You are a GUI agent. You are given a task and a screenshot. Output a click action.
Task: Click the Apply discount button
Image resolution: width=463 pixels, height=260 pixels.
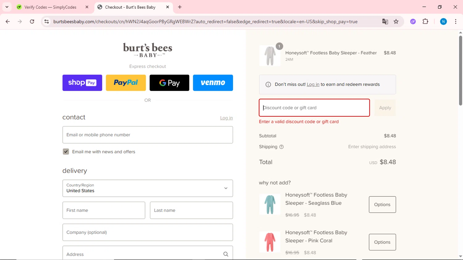[385, 108]
